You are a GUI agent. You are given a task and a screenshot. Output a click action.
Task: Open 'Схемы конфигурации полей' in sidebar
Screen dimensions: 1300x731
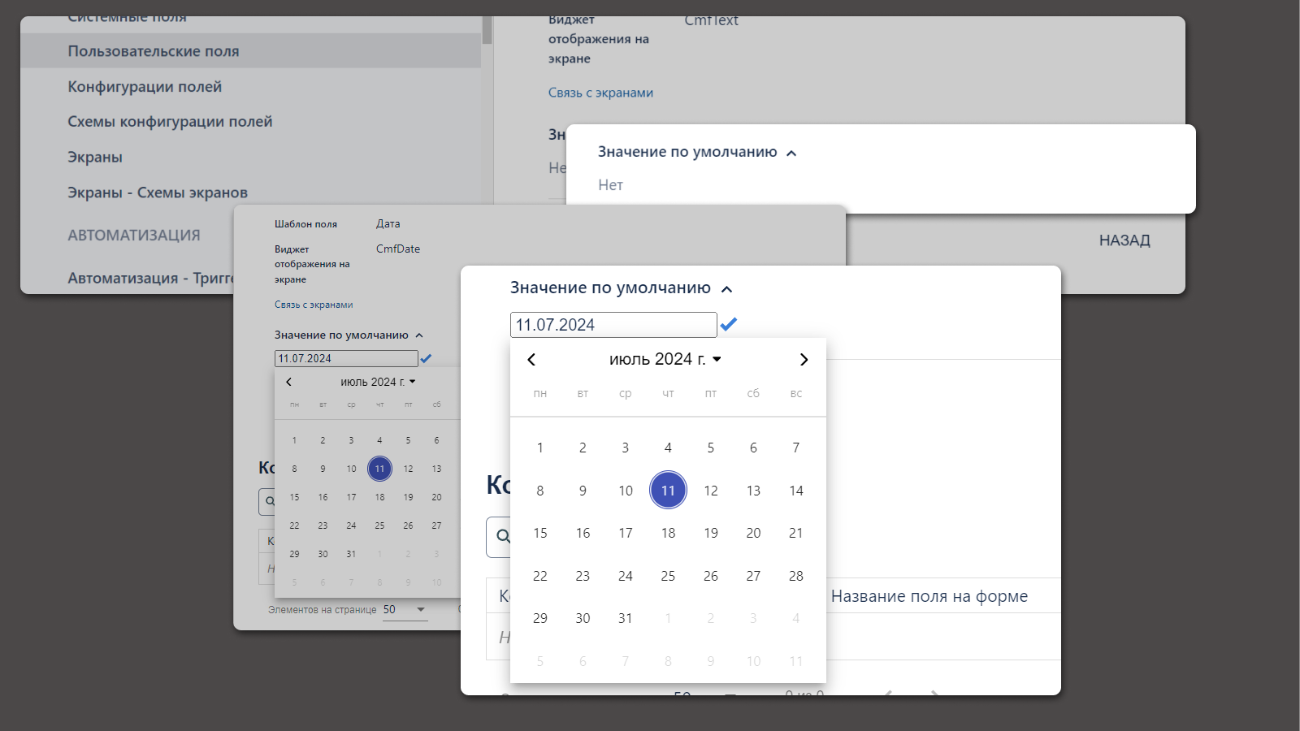(170, 122)
